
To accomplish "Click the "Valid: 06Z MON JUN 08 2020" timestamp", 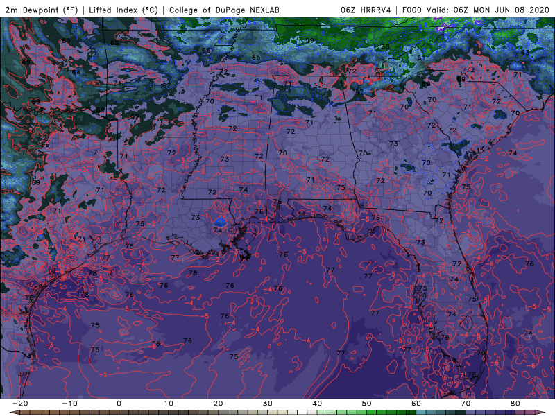I will click(x=490, y=10).
